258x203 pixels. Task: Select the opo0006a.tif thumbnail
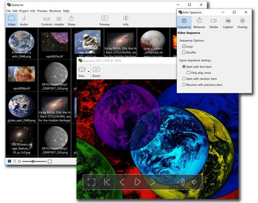21,76
